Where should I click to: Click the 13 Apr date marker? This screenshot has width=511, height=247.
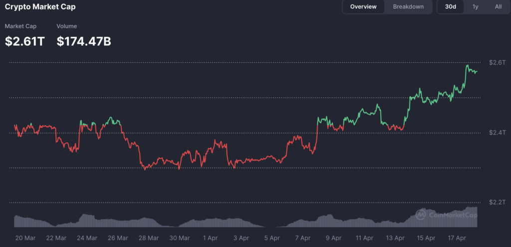(x=396, y=238)
